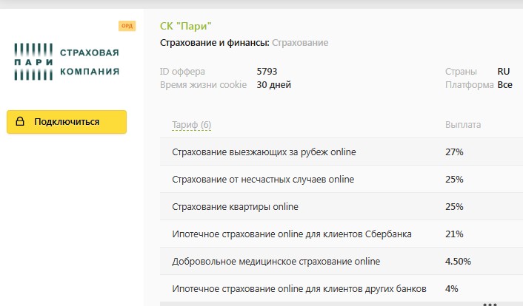Click the Страхование и финансы label
The image size is (523, 306).
215,43
